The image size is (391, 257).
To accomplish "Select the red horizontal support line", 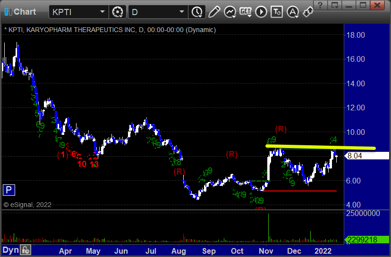I will pyautogui.click(x=300, y=191).
